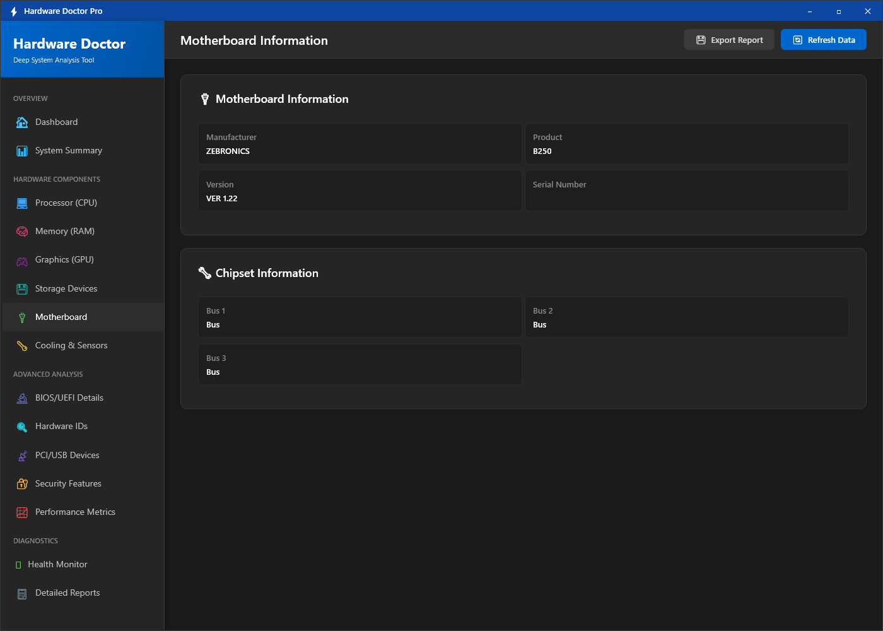Click the System Summary chart icon
The height and width of the screenshot is (631, 883).
pos(22,151)
